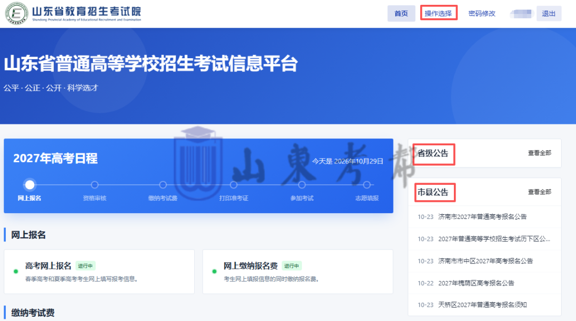
Task: Select the 缴纳考试费 step on the schedule timeline
Action: [163, 185]
